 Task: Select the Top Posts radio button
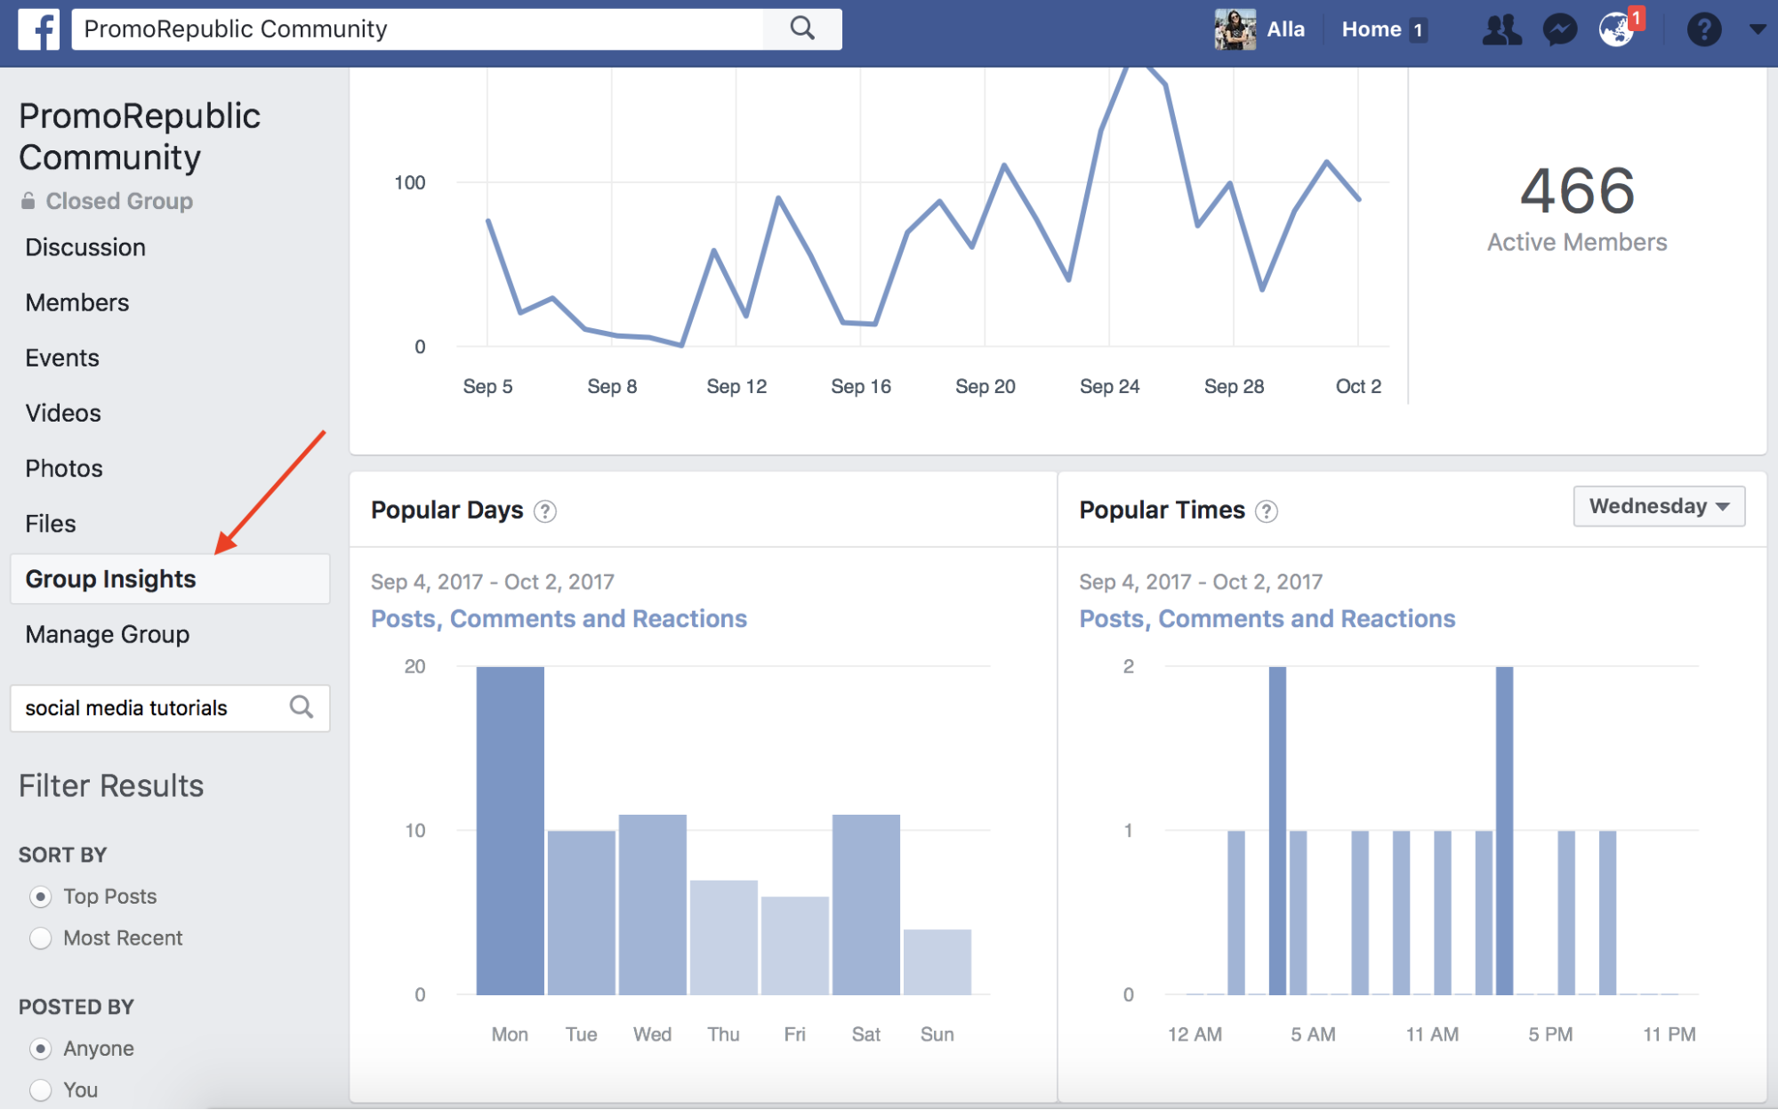tap(40, 897)
